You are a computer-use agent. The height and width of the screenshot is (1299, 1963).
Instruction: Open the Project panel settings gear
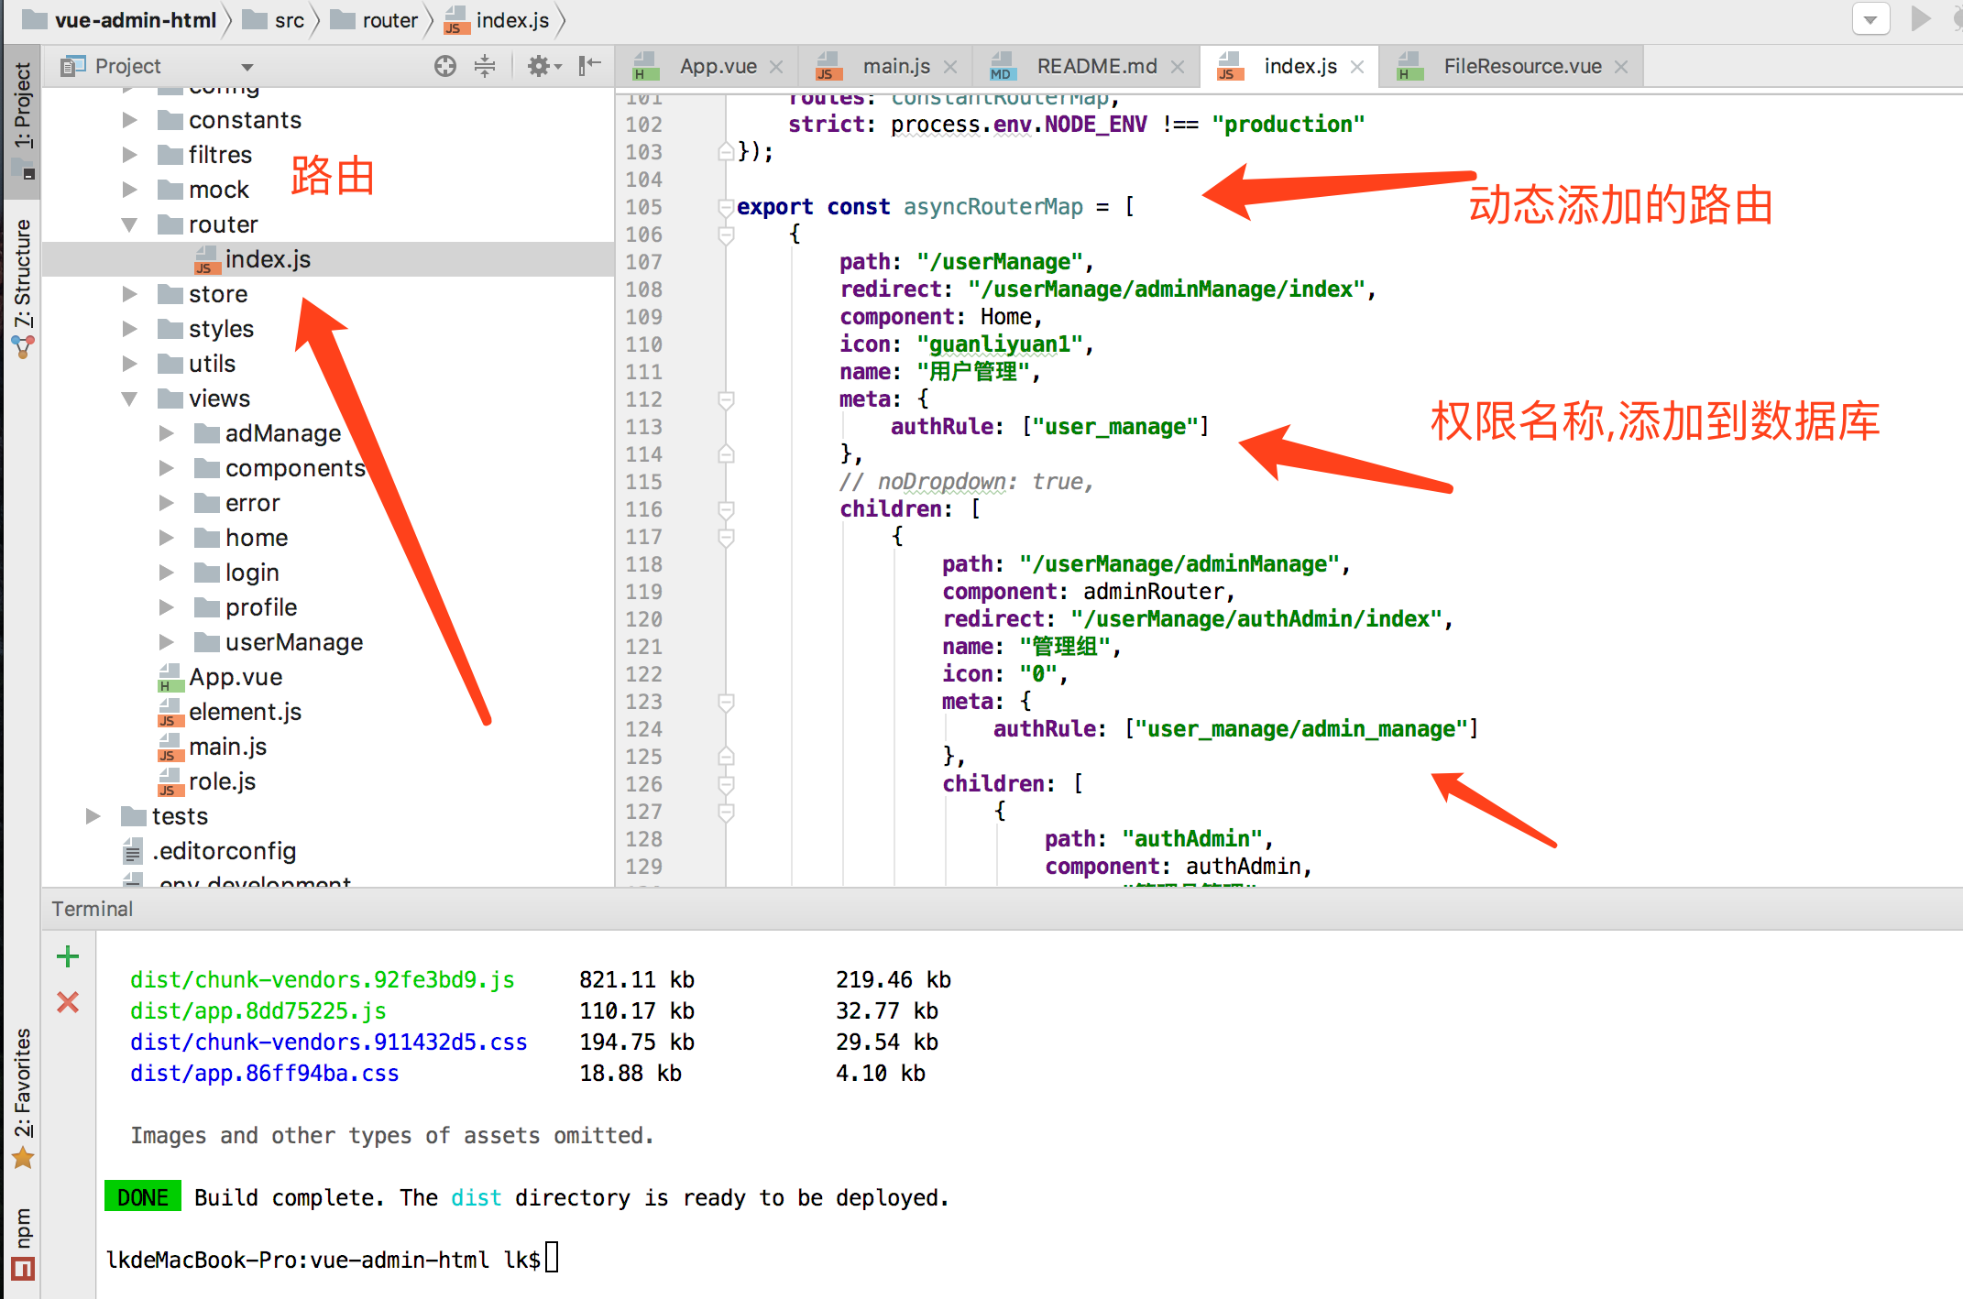tap(539, 66)
